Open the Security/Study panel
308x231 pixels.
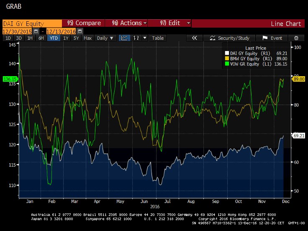[x=229, y=38]
